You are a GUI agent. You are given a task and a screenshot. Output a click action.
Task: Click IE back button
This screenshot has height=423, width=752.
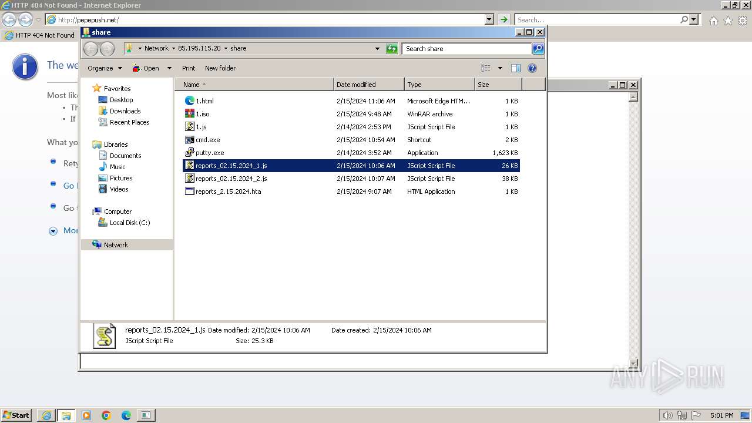(x=9, y=19)
